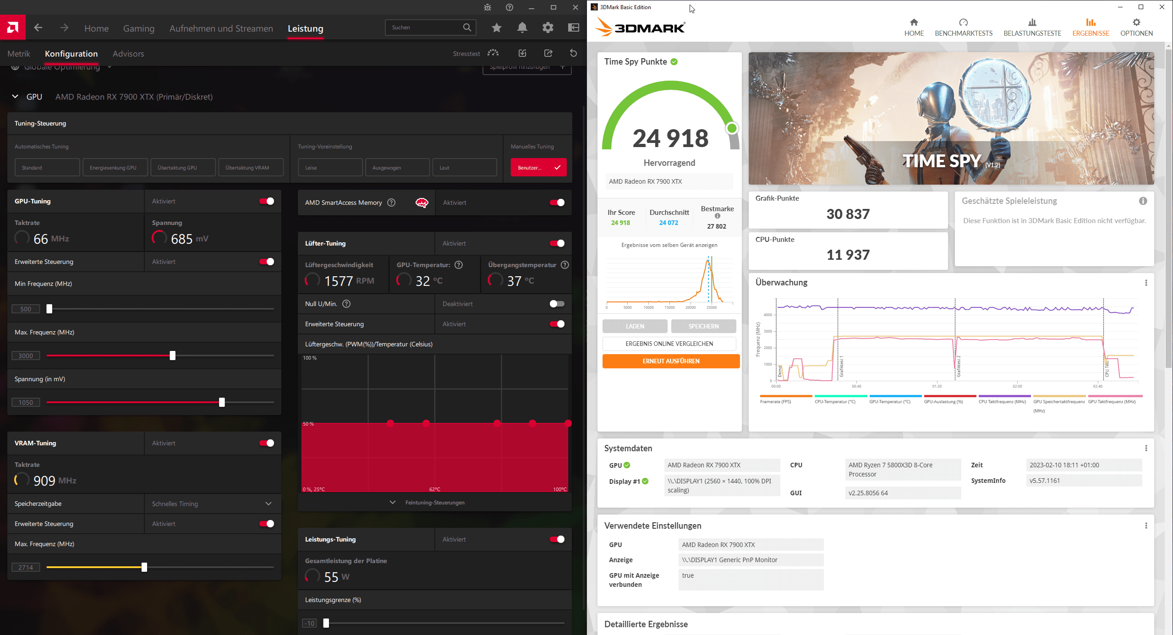The image size is (1173, 635).
Task: Open AMD Software settings gear
Action: click(x=548, y=27)
